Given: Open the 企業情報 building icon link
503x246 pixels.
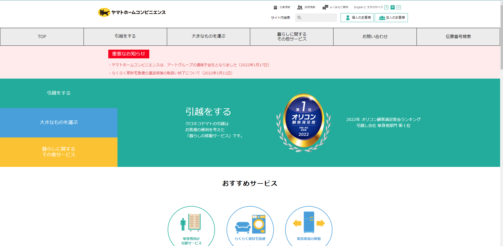Looking at the screenshot, I should 275,7.
